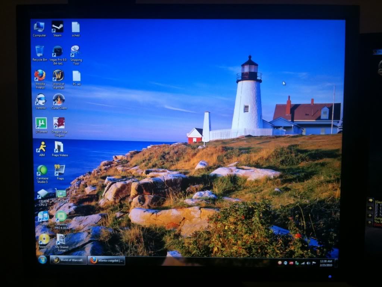Image resolution: width=382 pixels, height=287 pixels.
Task: Click the World of Warcraft desktop shortcut
Action: pyautogui.click(x=58, y=75)
